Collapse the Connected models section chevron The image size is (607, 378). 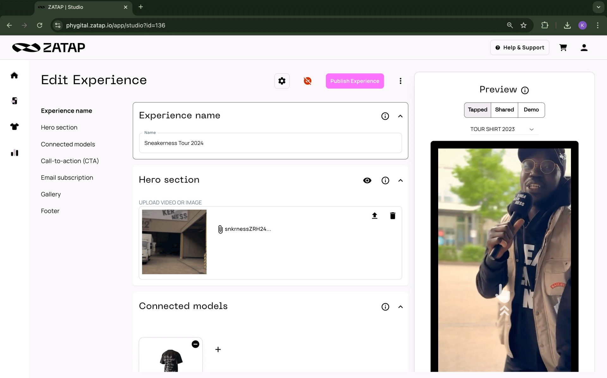tap(400, 307)
